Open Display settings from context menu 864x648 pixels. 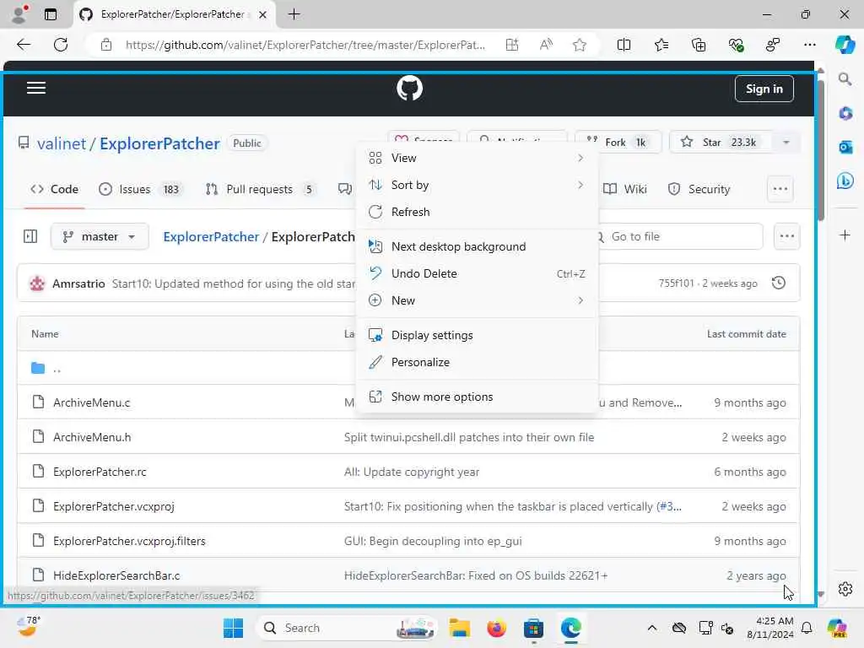(x=478, y=336)
